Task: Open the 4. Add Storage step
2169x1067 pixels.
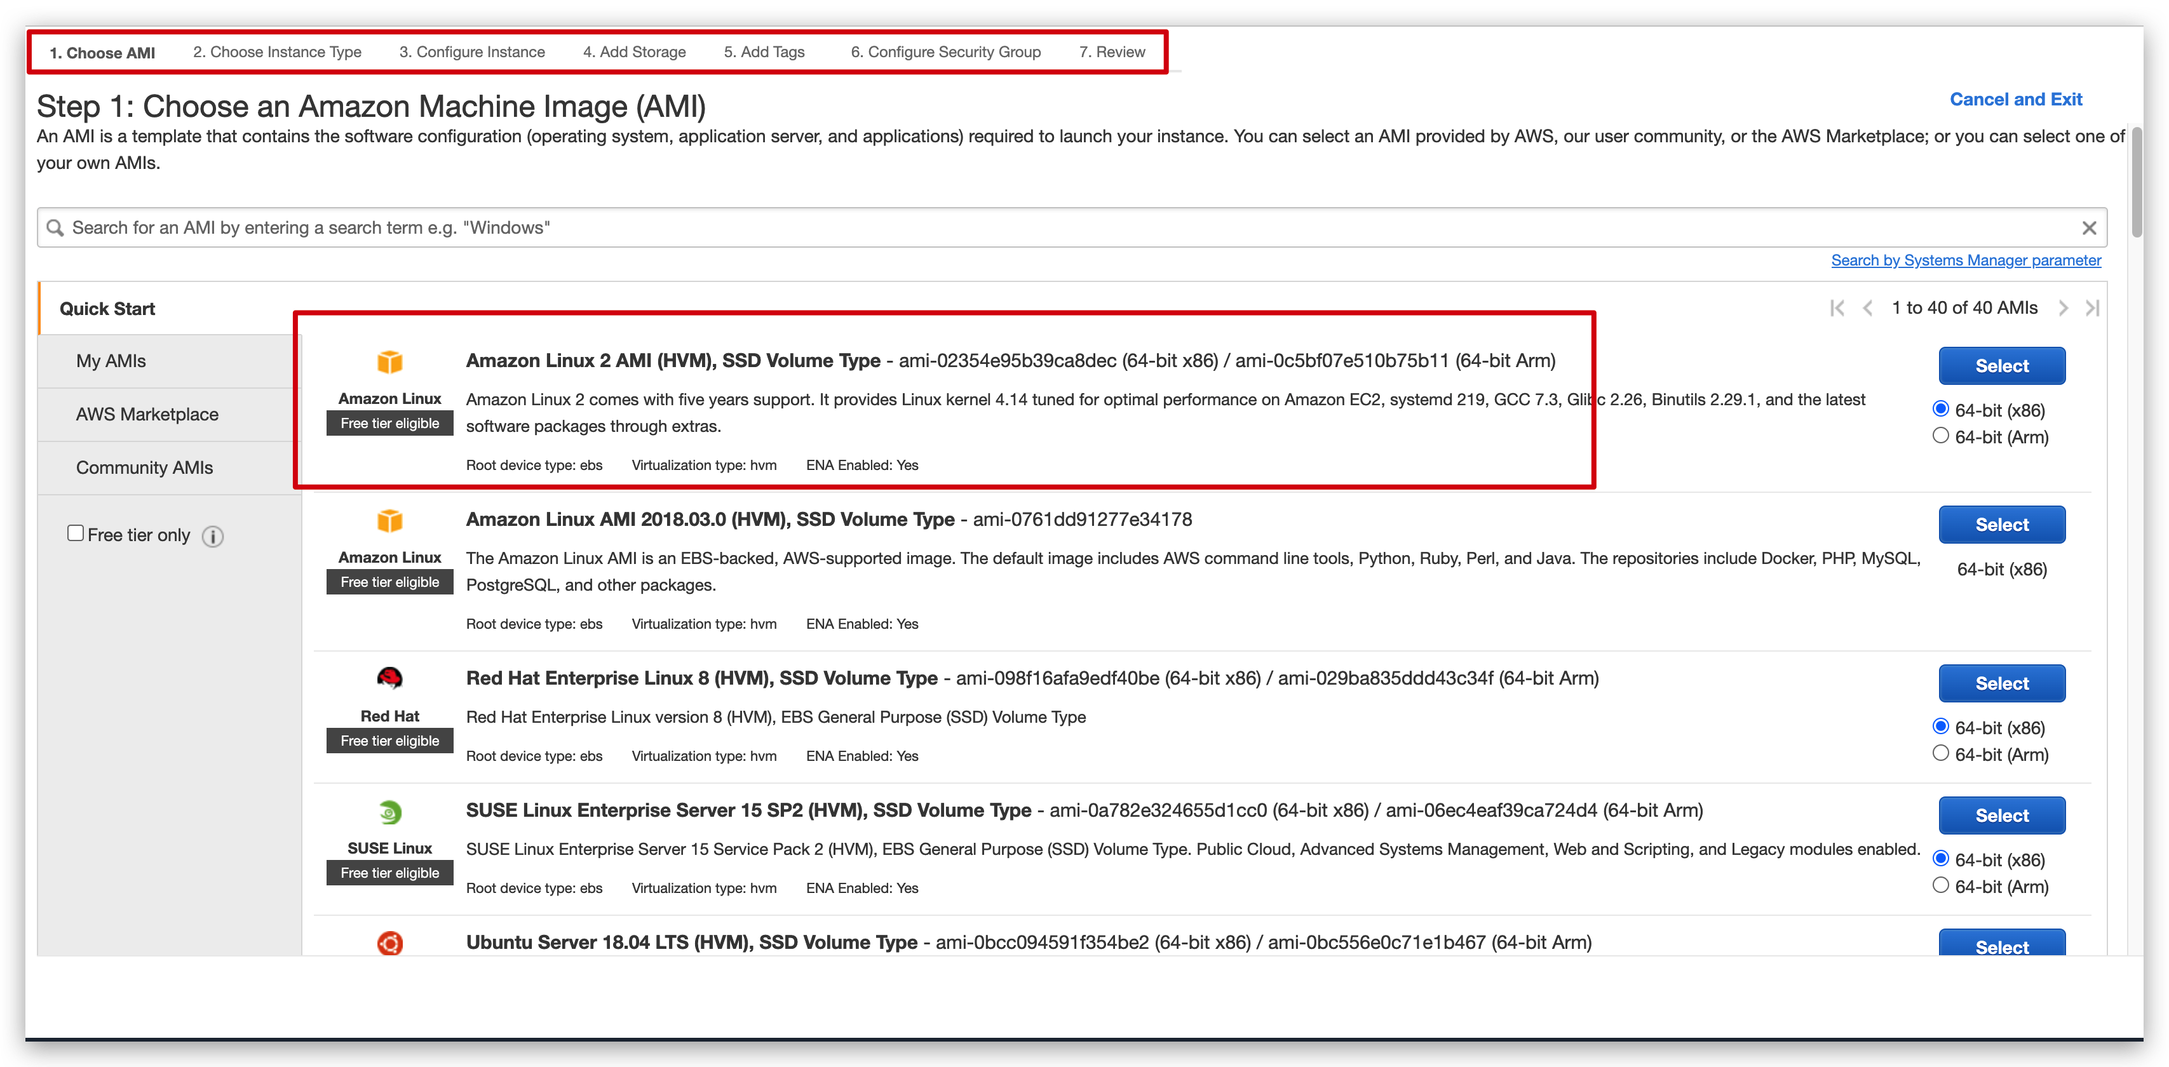Action: point(635,52)
